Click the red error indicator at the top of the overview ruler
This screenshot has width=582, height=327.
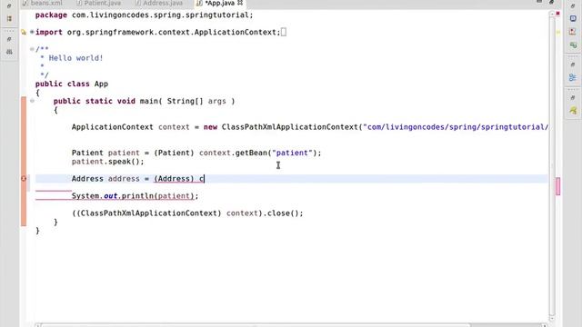coord(557,14)
